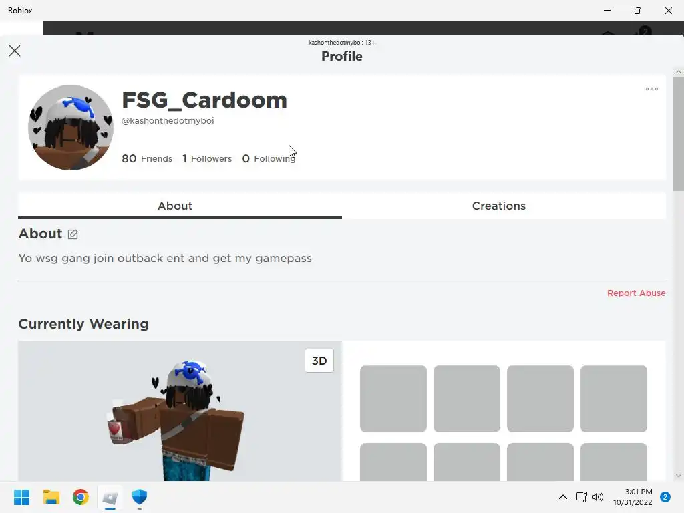Click the Report Abuse link
684x513 pixels.
pyautogui.click(x=636, y=293)
